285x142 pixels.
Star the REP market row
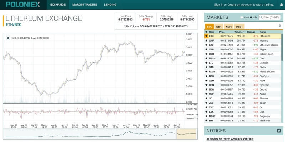click(206, 94)
